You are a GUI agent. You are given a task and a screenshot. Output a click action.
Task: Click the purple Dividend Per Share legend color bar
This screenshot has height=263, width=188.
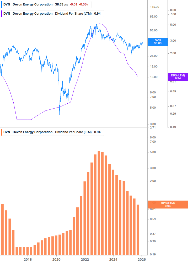[1, 14]
